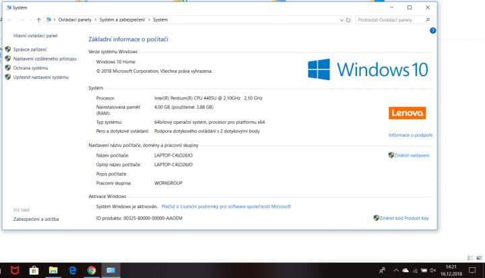
Task: Open Správce zařízení from the sidebar
Action: [x=30, y=50]
